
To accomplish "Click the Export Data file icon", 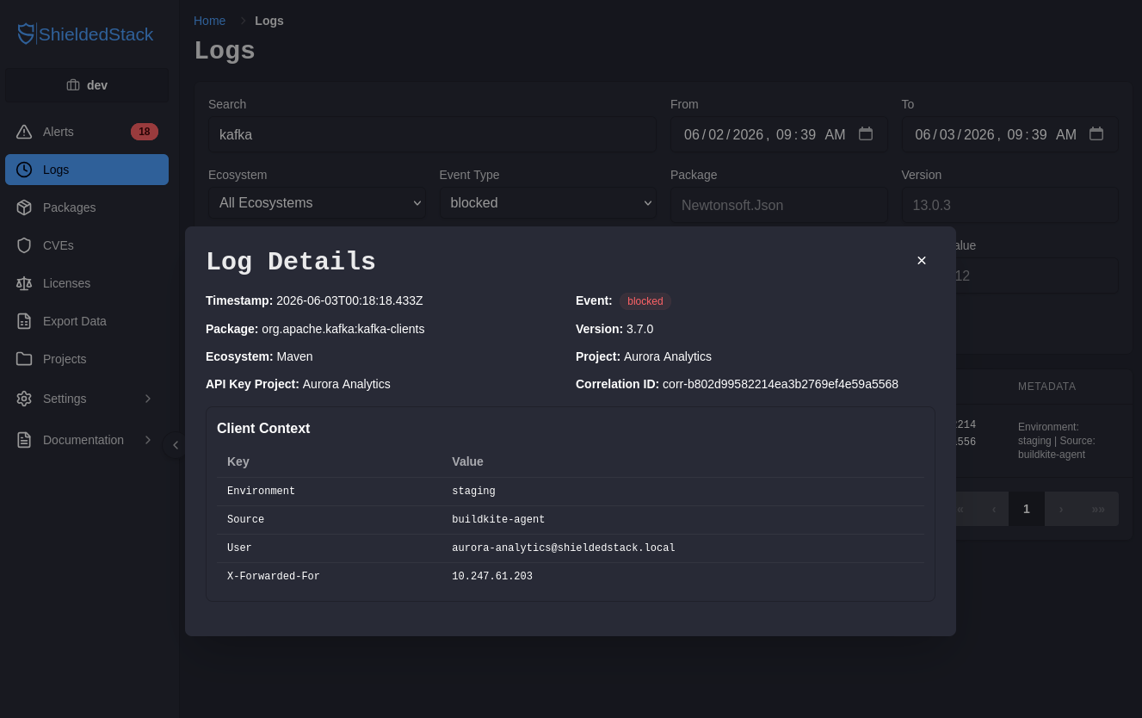I will click(24, 321).
